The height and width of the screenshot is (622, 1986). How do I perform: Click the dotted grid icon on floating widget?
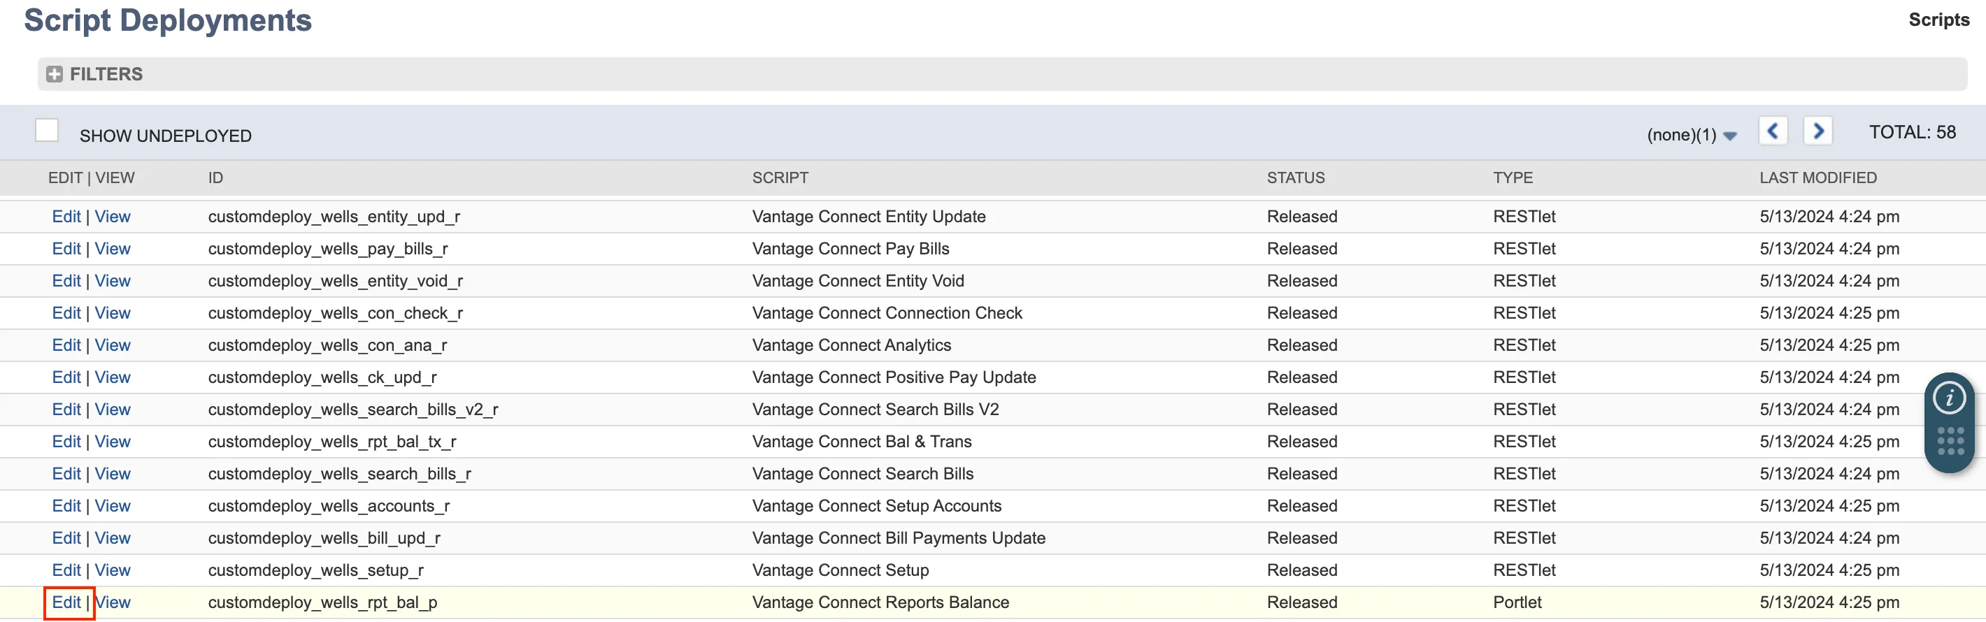pos(1950,441)
